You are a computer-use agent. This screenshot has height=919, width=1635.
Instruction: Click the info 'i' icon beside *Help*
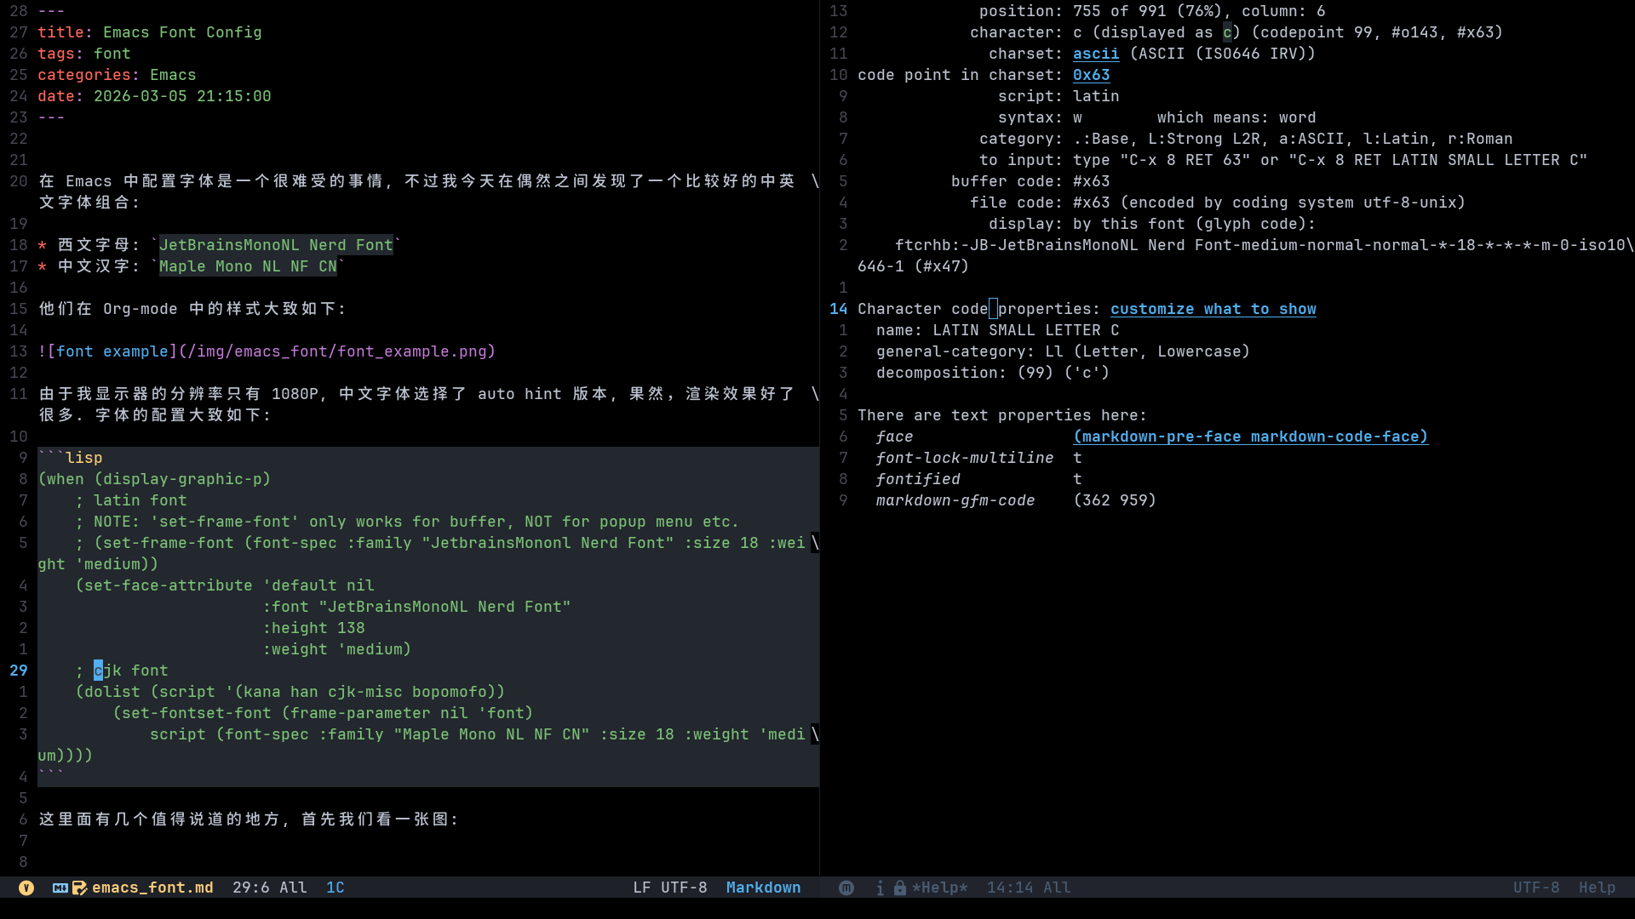[x=880, y=888]
